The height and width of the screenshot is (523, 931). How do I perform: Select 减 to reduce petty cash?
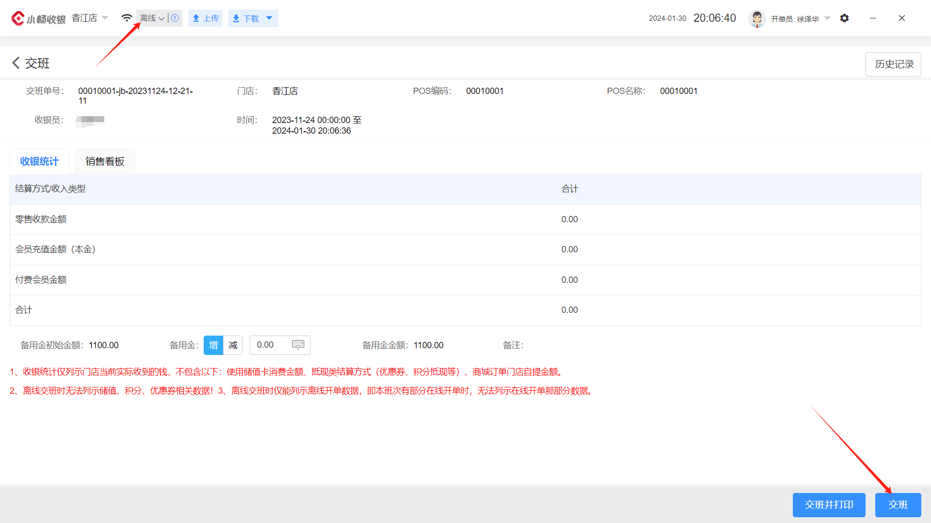[233, 345]
